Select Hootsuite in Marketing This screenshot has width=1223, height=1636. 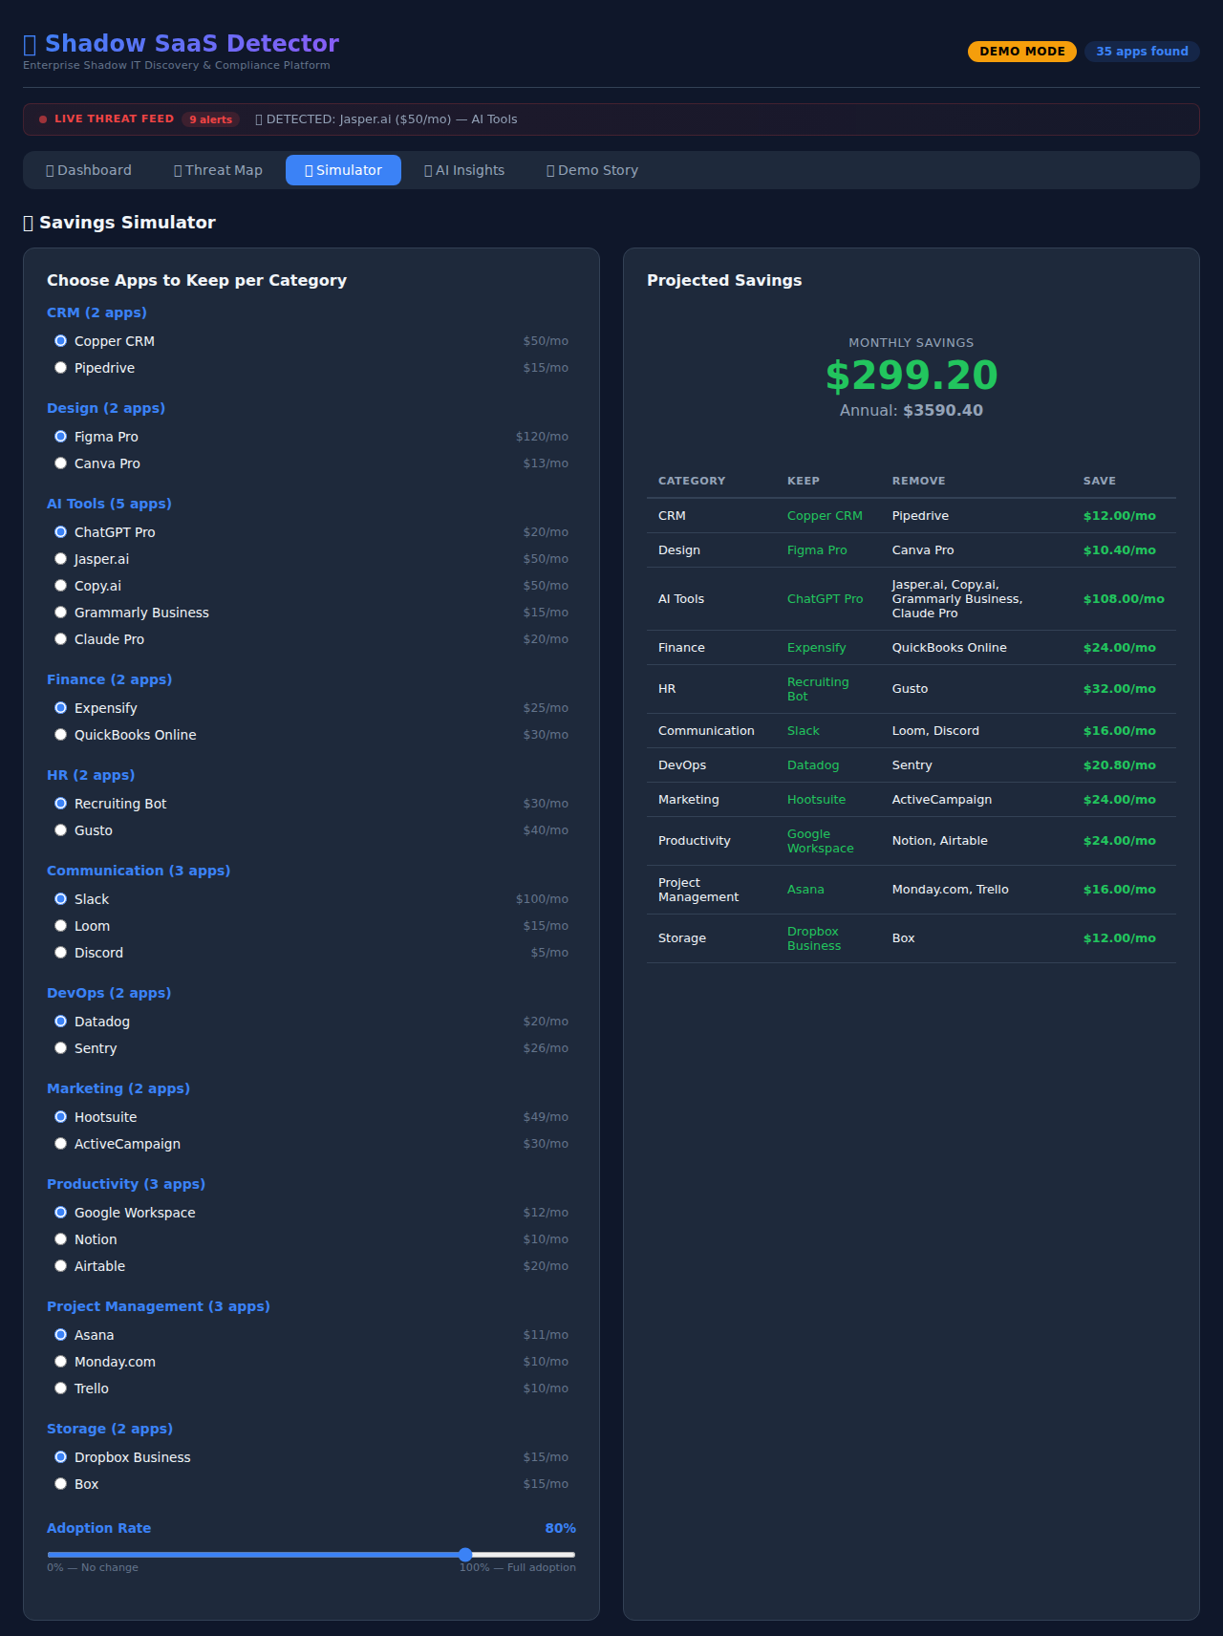[x=60, y=1117]
